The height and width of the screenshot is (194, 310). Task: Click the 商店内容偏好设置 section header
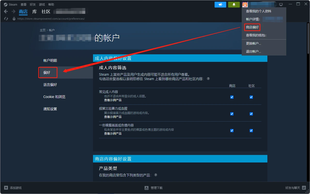coord(180,159)
